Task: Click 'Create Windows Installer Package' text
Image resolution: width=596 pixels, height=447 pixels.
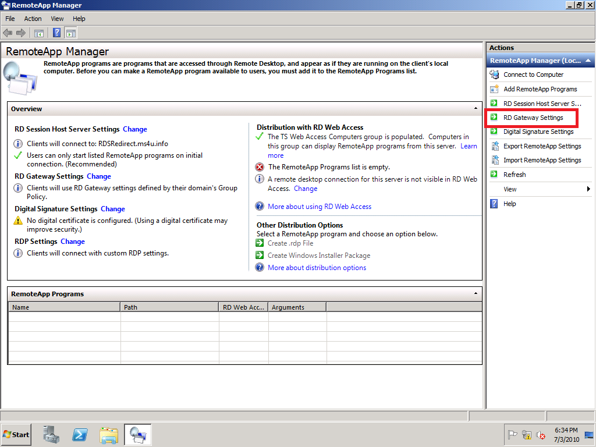Action: 319,256
